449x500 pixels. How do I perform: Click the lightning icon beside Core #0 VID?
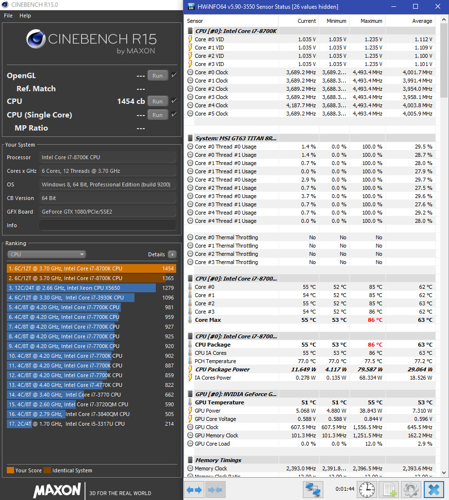pyautogui.click(x=190, y=39)
